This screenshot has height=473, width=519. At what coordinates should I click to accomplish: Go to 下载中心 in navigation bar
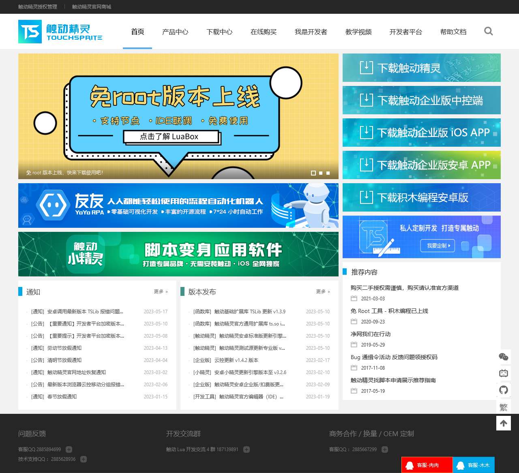(219, 32)
